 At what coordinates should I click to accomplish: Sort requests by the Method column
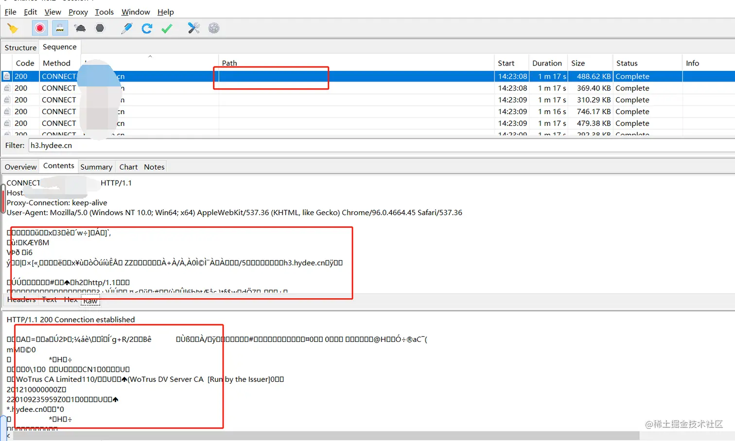[56, 63]
